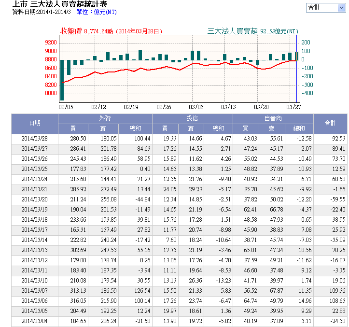Select the 2014/03/19 date cell

(x=34, y=210)
